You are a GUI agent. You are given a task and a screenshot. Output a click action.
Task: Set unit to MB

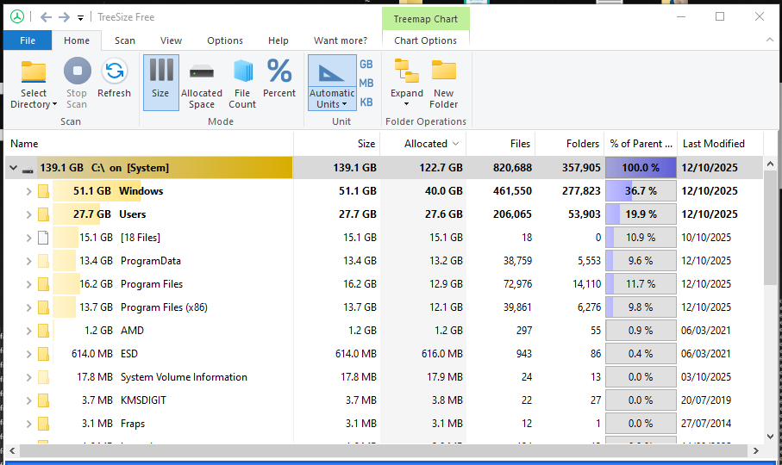click(x=366, y=84)
